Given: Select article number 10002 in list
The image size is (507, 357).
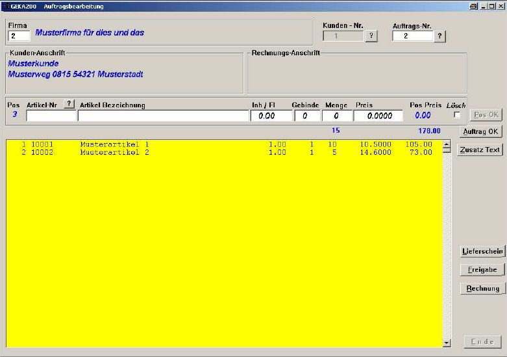Looking at the screenshot, I should 42,152.
